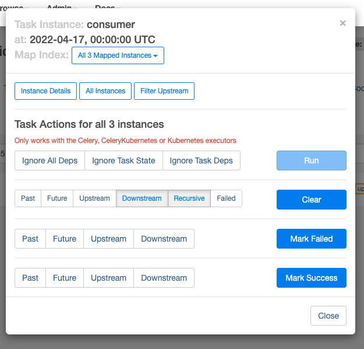
Task: Toggle Past in the Clear row
Action: coord(28,198)
